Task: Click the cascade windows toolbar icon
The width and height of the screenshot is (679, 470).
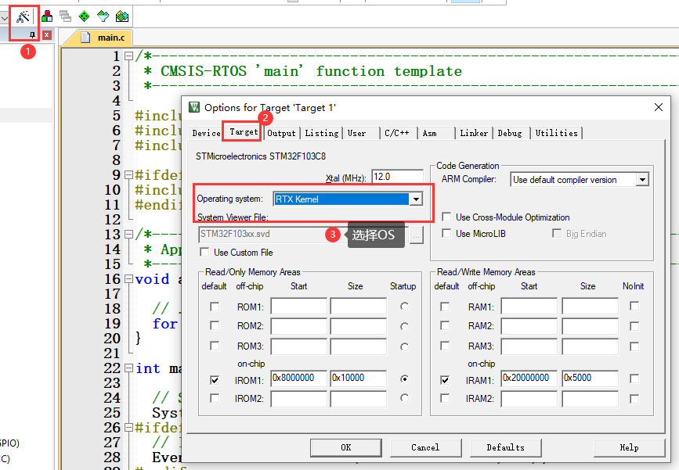Action: 64,16
